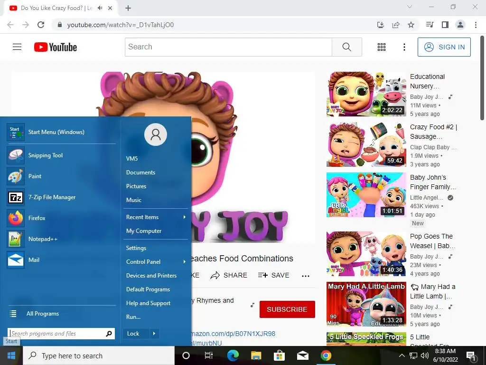Image resolution: width=486 pixels, height=365 pixels.
Task: Open Mary Had a Little Lamb thumbnail
Action: pos(366,304)
